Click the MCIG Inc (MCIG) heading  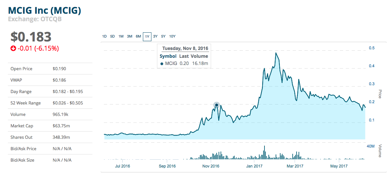tap(45, 10)
